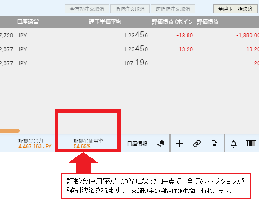Click the chain link icon
Viewport: 259px width, 202px height.
click(197, 144)
